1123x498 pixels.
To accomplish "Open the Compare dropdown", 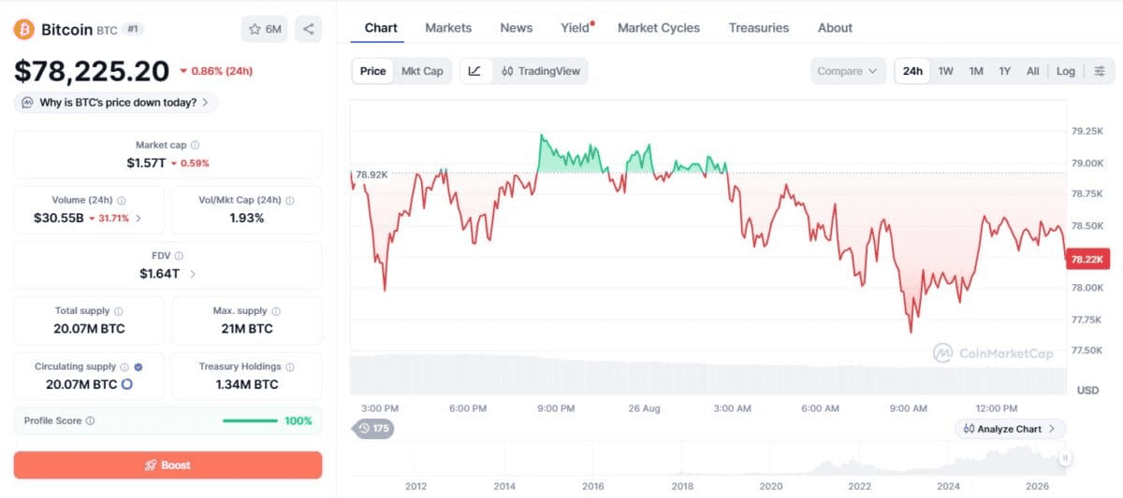I will tap(848, 71).
